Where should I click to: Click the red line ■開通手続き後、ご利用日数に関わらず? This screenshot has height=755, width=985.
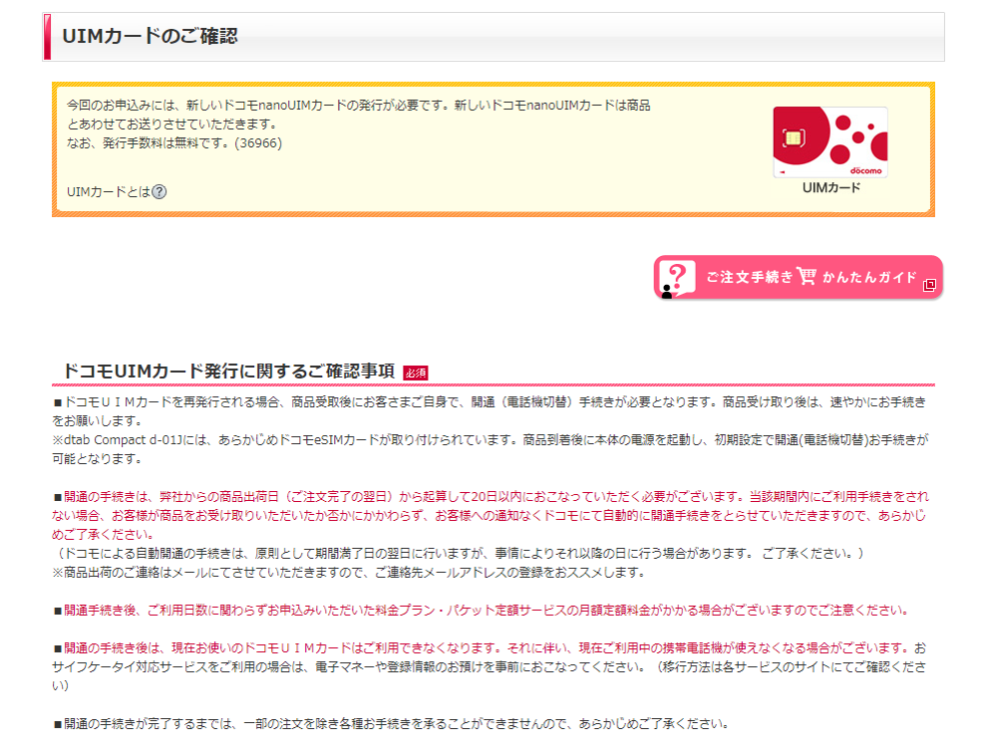coord(482,610)
